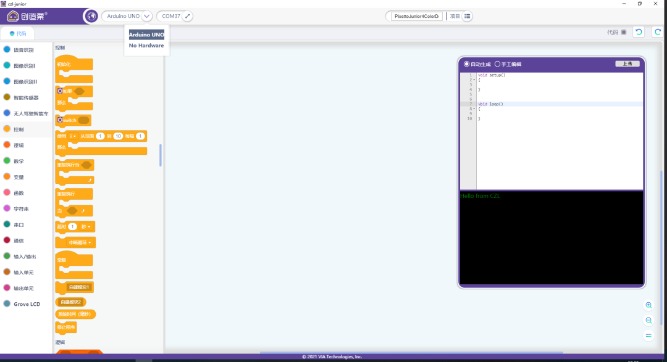Zoom in the workspace with magnifier plus
Image resolution: width=667 pixels, height=362 pixels.
tap(648, 305)
